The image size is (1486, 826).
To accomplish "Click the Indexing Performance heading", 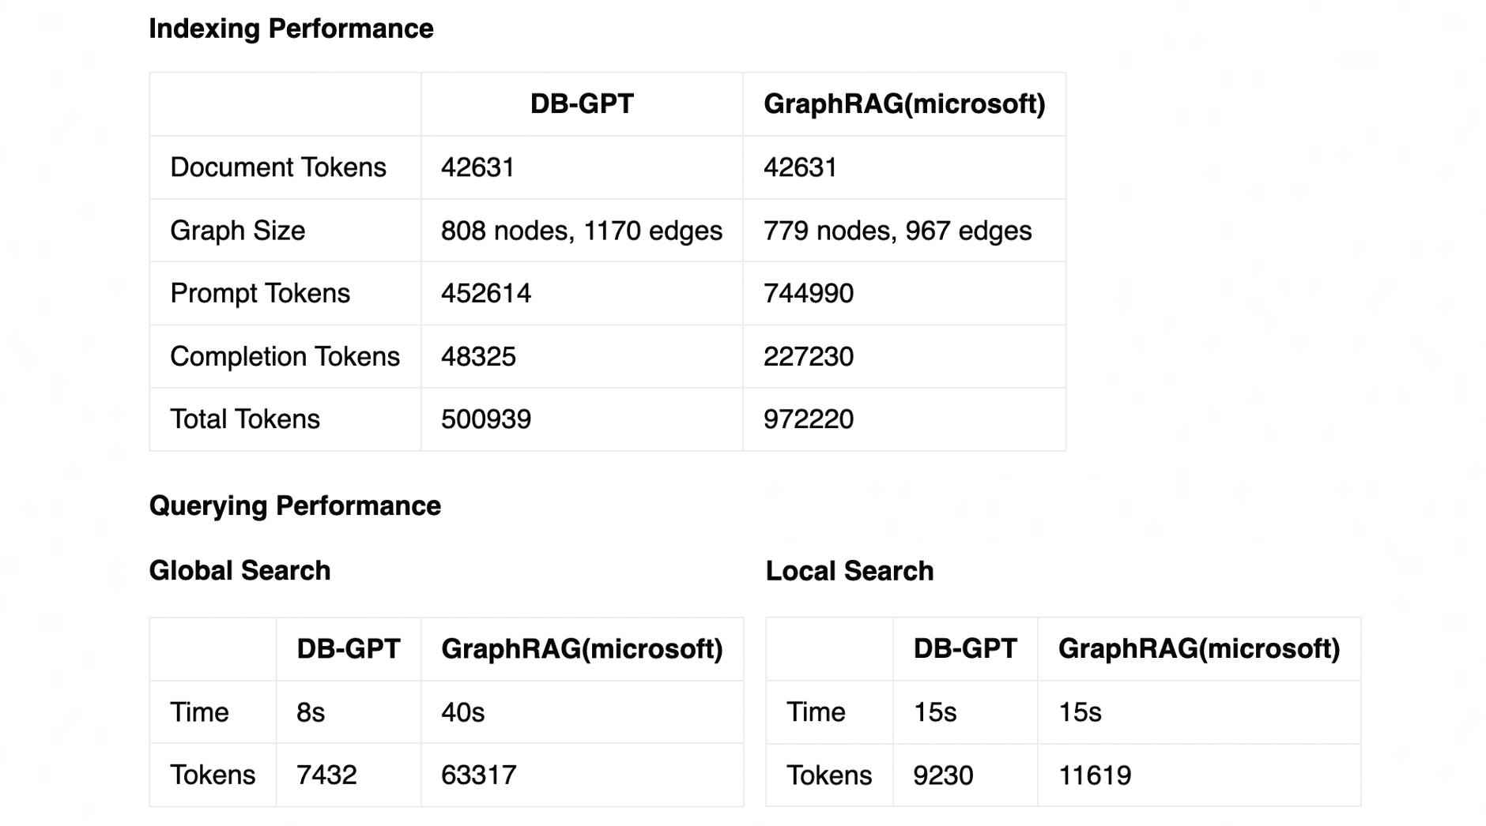I will (x=291, y=29).
